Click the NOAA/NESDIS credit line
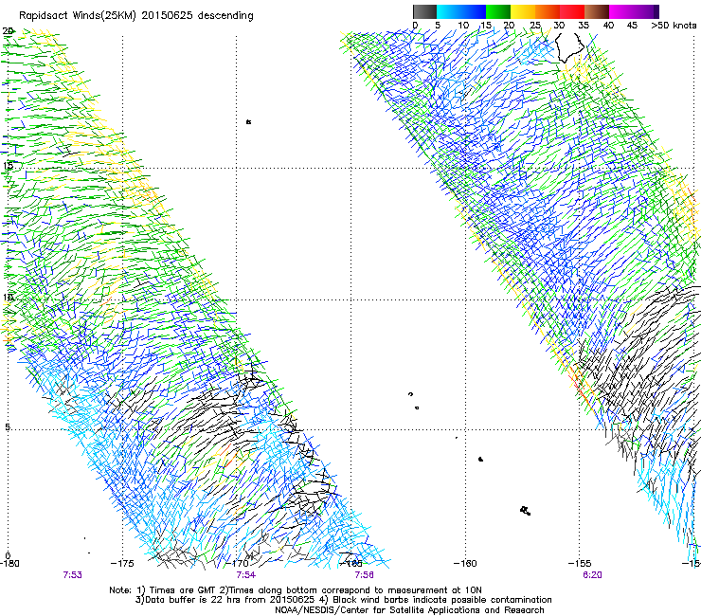Viewport: 701px width, 616px height. point(409,610)
